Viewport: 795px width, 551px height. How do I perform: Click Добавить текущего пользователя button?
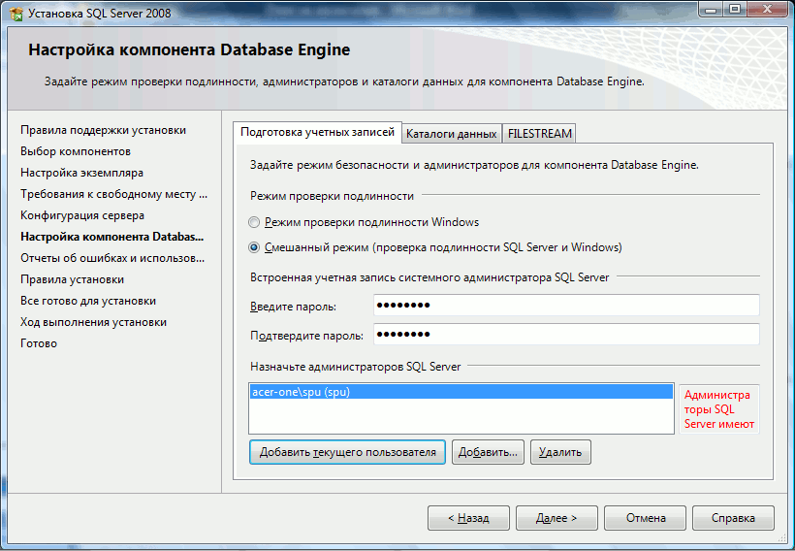[347, 452]
